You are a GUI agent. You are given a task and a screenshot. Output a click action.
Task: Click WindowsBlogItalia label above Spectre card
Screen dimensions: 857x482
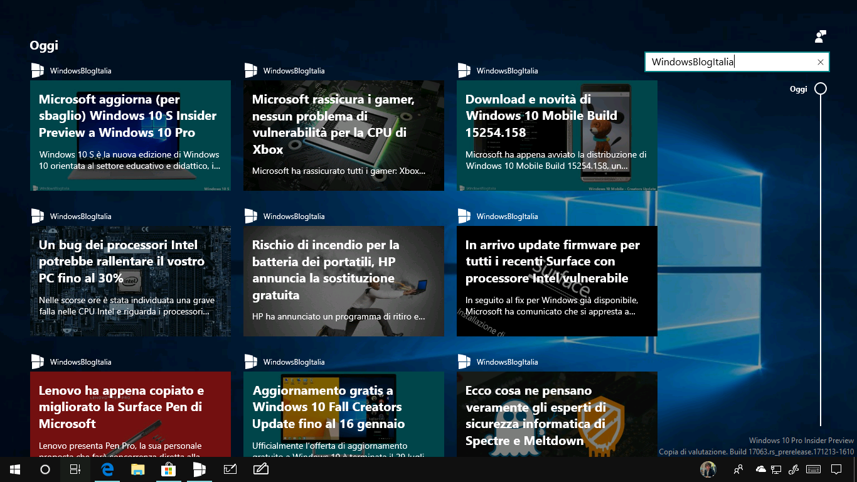point(507,362)
